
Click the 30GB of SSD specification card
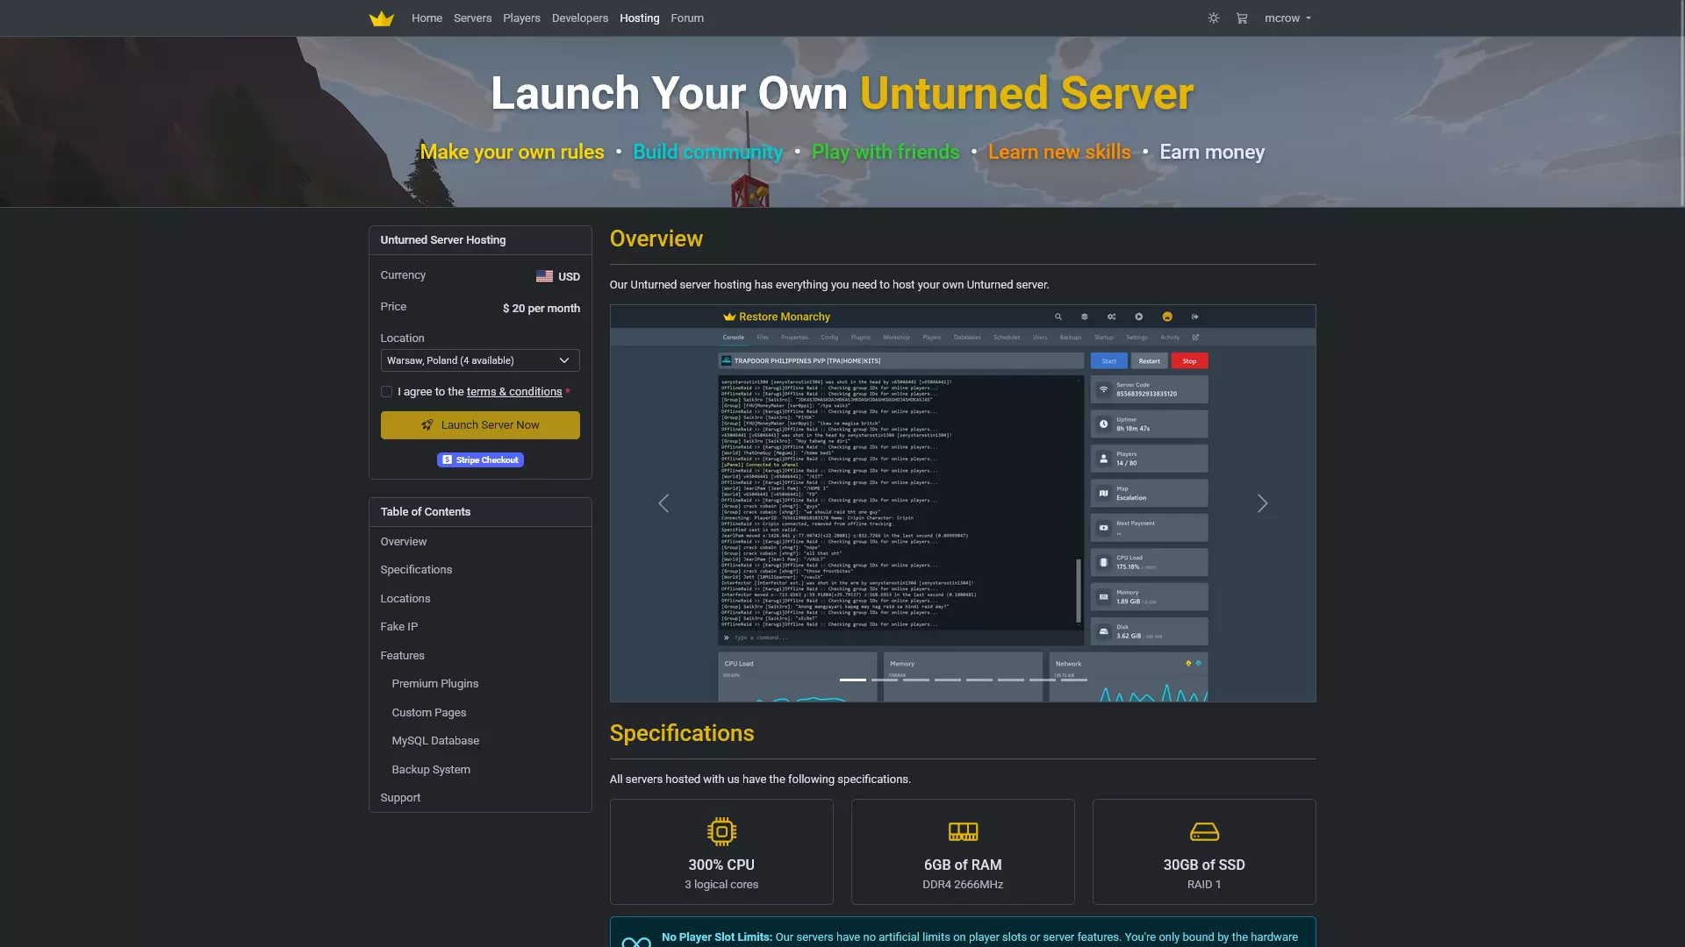click(x=1204, y=851)
